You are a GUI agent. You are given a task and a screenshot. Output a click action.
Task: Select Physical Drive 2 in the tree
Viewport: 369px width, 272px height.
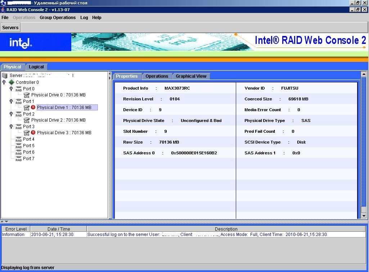58,120
